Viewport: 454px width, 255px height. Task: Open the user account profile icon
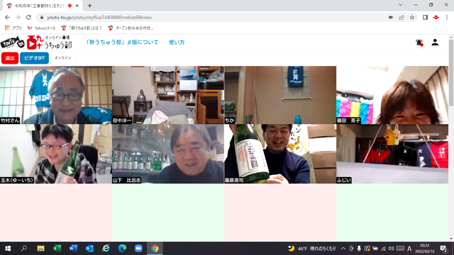click(435, 42)
